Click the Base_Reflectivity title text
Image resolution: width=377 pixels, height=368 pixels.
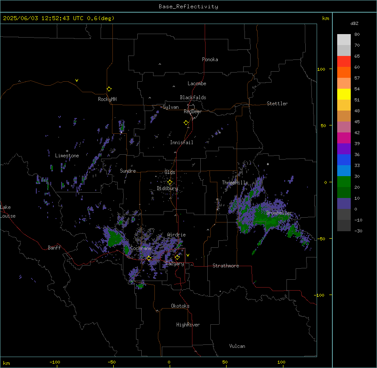click(188, 7)
